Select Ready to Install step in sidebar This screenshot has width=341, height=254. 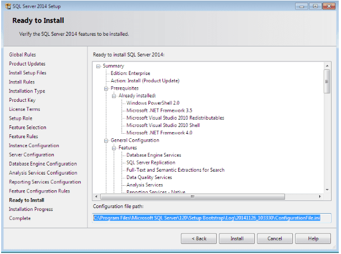(x=26, y=200)
